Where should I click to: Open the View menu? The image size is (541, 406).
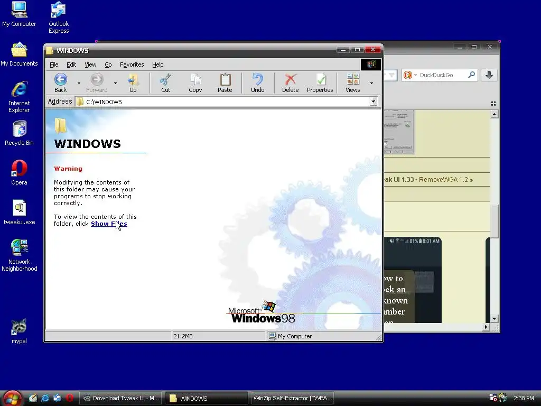coord(90,64)
